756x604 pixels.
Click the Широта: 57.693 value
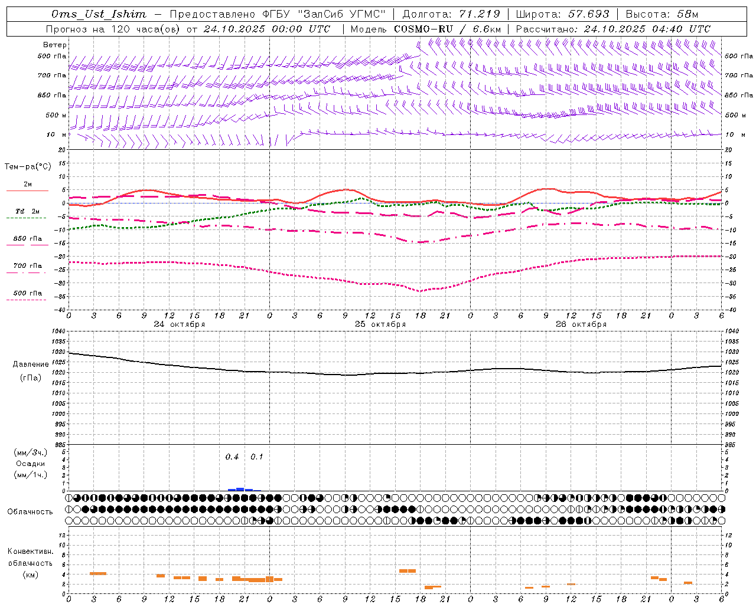562,14
